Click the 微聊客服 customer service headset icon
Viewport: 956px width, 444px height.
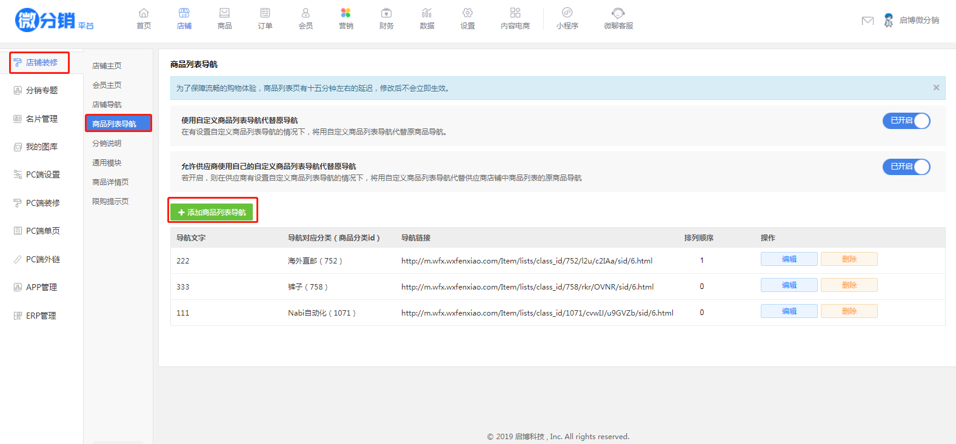(x=618, y=13)
